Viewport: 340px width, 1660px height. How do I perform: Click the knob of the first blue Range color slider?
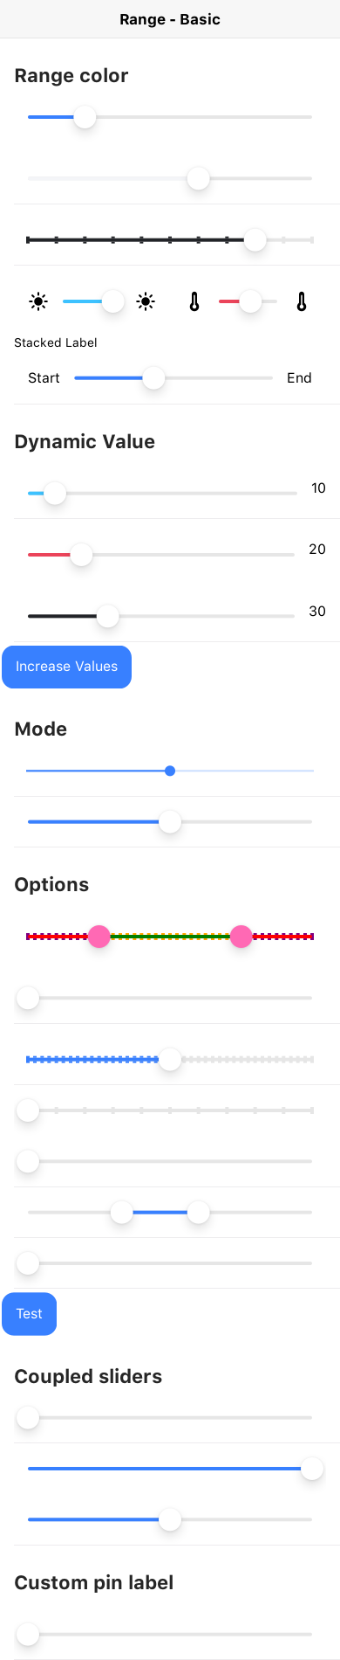85,117
